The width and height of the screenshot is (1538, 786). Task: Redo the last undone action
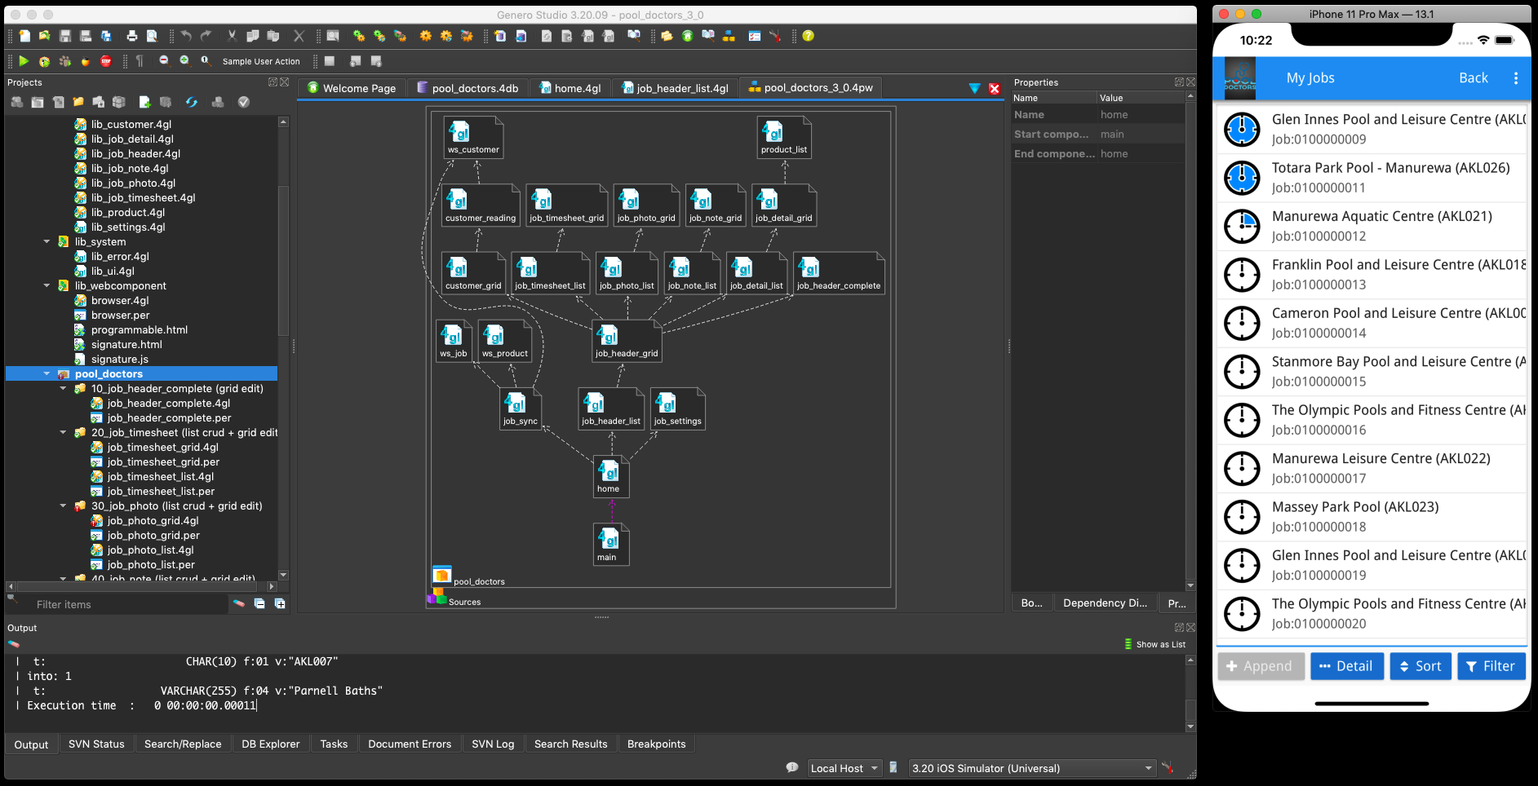coord(206,36)
